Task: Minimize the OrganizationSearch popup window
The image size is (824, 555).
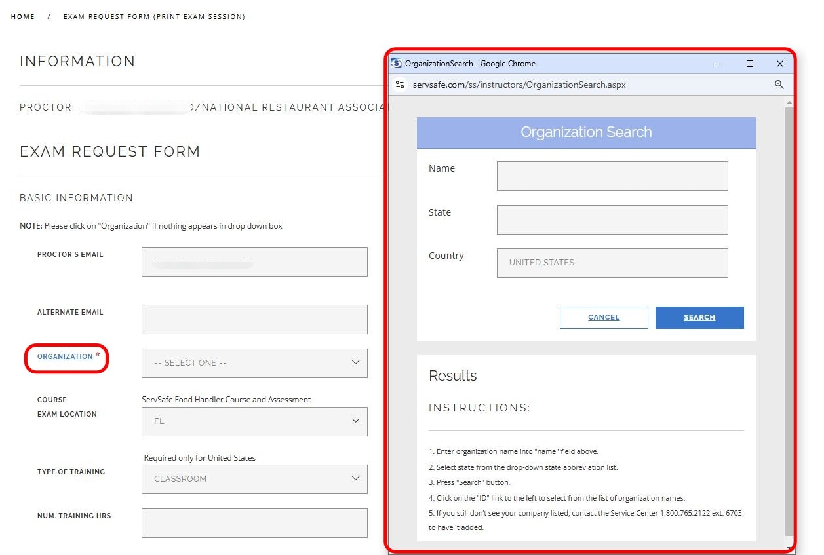Action: (720, 64)
